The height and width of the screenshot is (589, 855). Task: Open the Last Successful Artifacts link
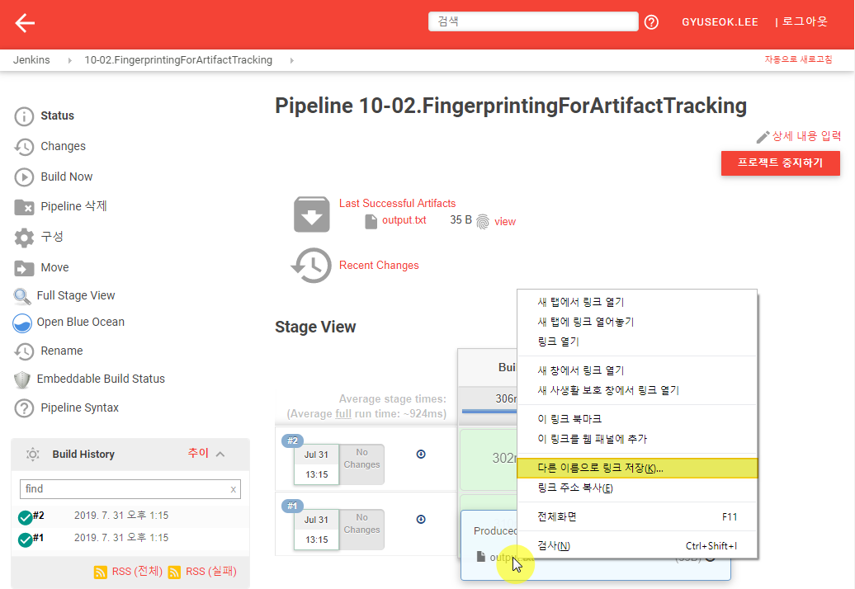coord(397,203)
